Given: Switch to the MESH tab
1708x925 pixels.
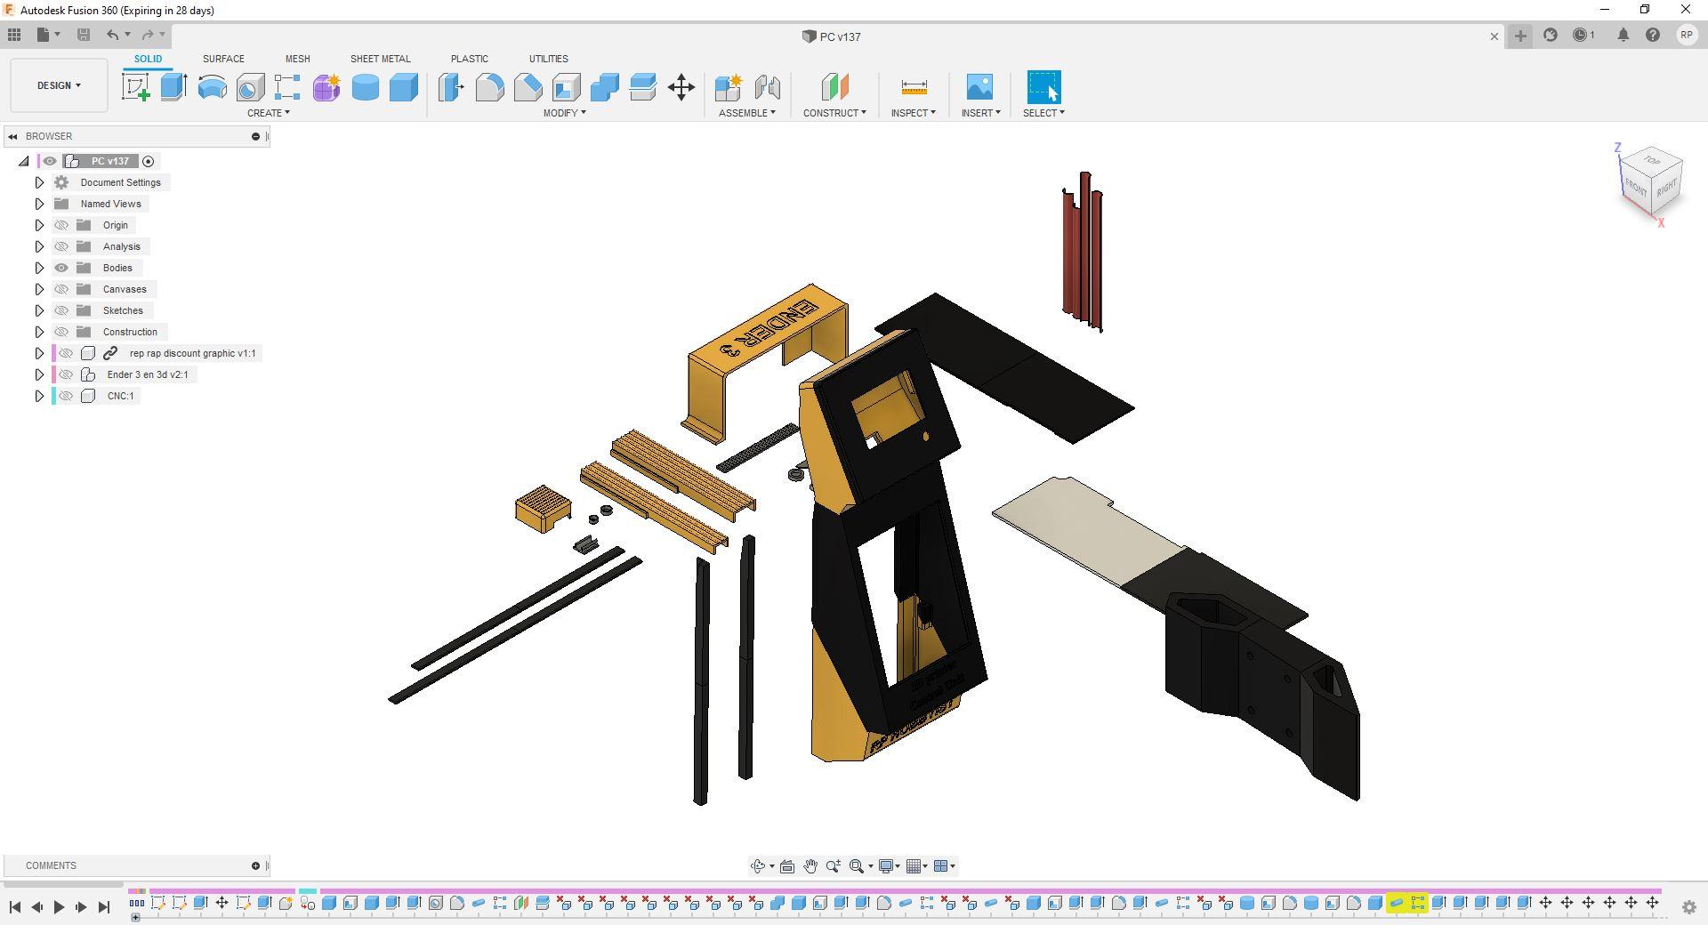Looking at the screenshot, I should 297,59.
